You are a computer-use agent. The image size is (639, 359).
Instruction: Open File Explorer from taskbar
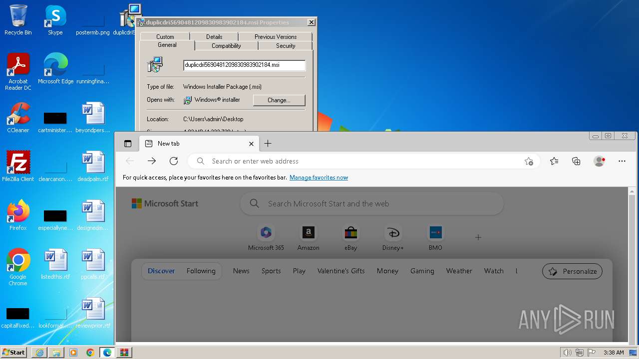(x=56, y=353)
